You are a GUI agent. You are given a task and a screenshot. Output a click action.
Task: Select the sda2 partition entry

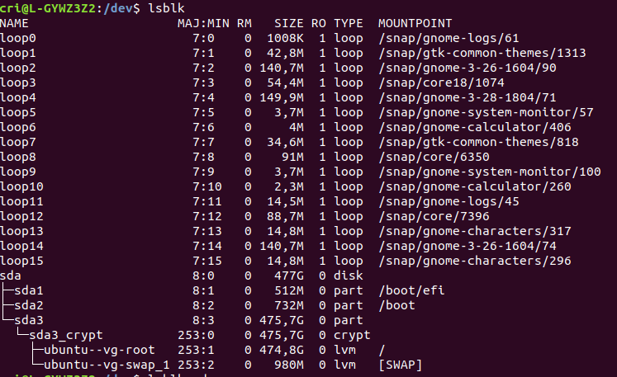tap(30, 305)
